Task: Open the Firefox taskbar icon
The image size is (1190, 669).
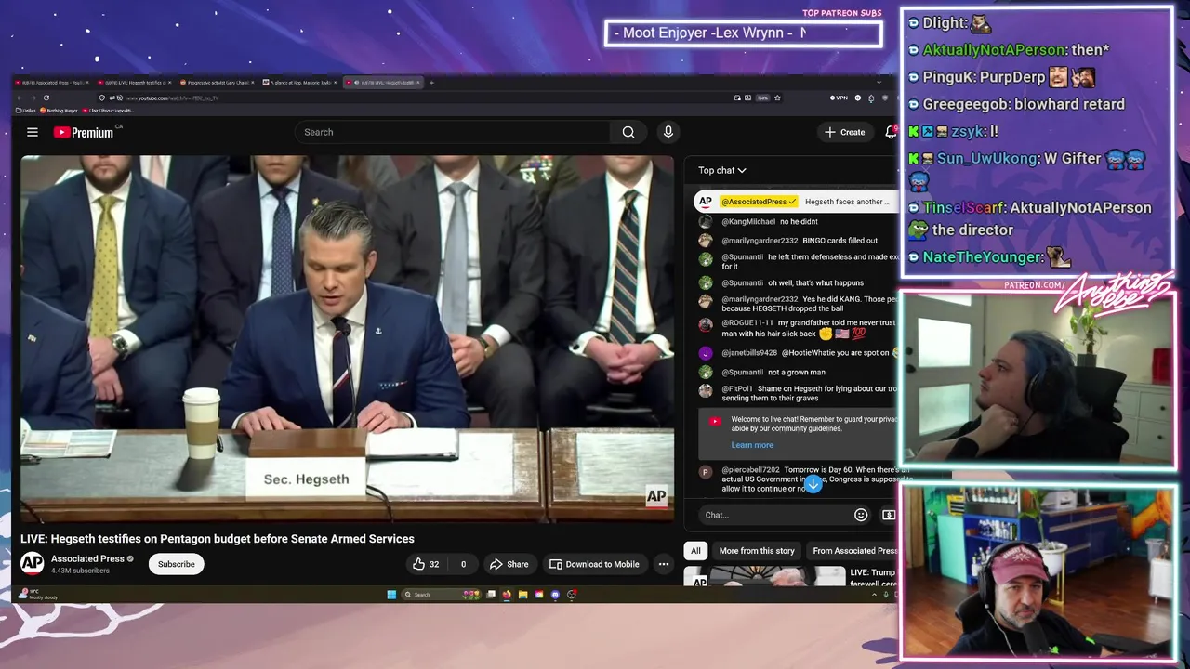Action: coord(507,595)
